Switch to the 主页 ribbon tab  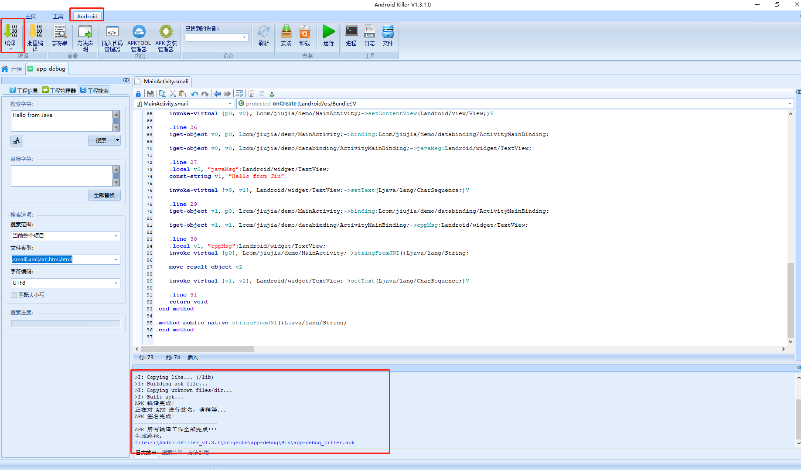pos(31,17)
